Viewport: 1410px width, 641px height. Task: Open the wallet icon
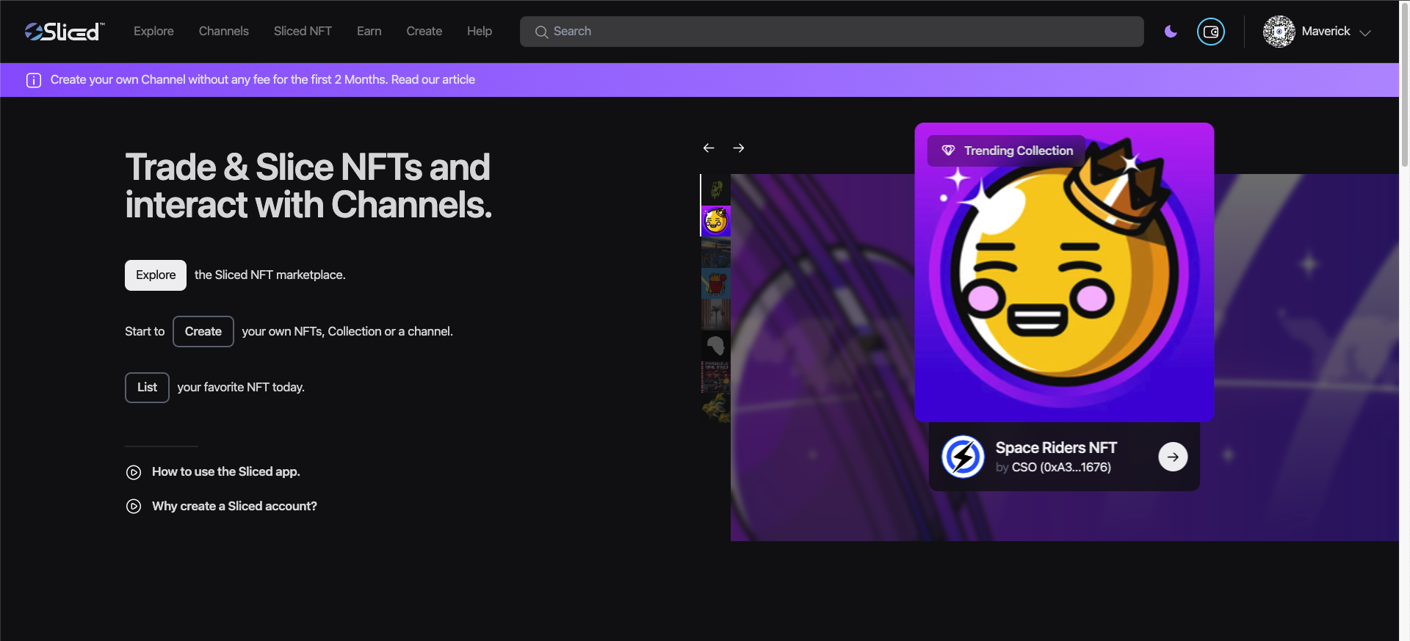coord(1210,32)
